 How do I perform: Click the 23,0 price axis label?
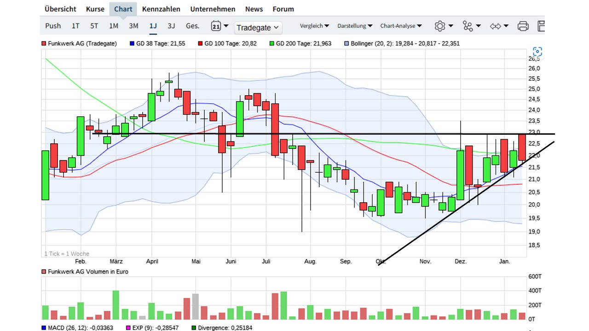(535, 133)
